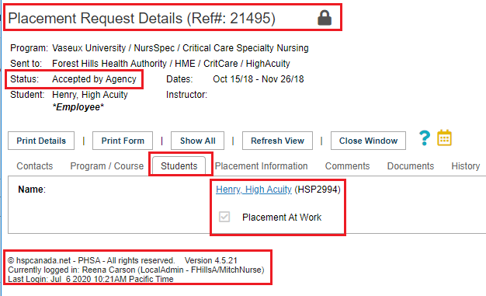Open the Program / Course tab

107,166
